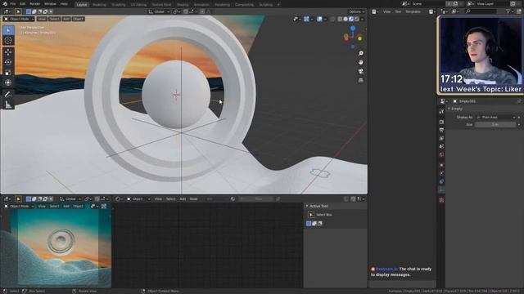The width and height of the screenshot is (524, 294).
Task: Collapse the Active Tool panel
Action: point(307,206)
